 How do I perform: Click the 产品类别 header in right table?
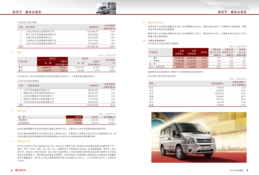(153, 52)
